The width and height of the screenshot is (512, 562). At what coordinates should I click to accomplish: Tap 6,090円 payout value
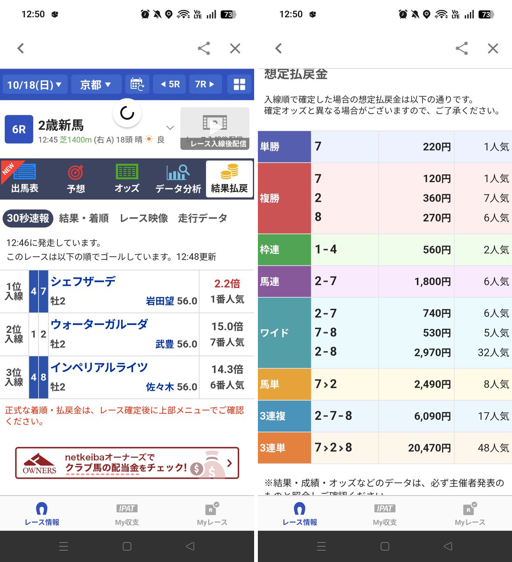click(432, 416)
